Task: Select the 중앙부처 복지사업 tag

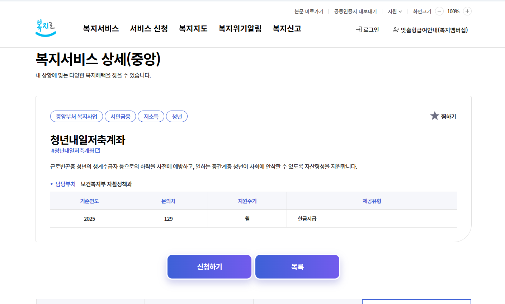Action: (x=76, y=116)
